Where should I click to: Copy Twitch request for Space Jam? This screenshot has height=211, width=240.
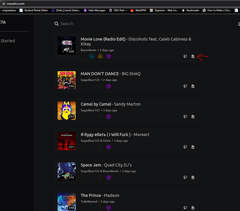pyautogui.click(x=185, y=177)
